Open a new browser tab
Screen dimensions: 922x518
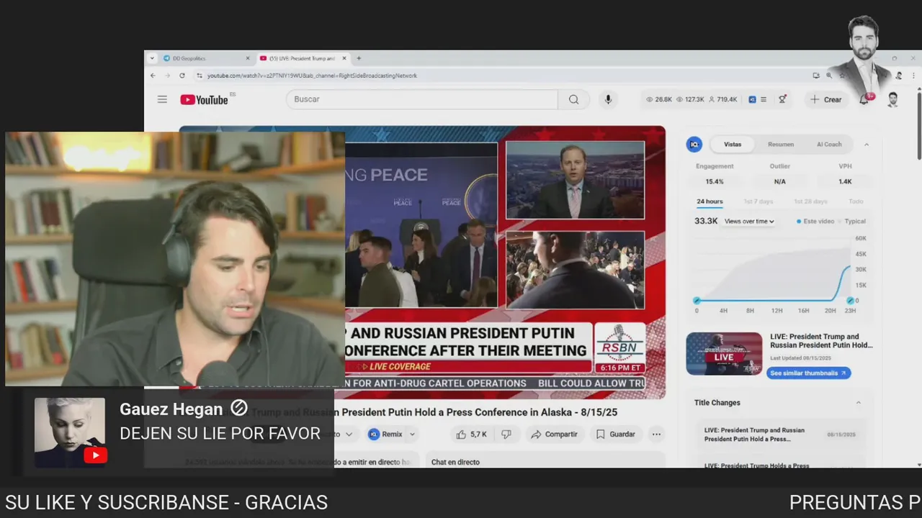point(359,58)
